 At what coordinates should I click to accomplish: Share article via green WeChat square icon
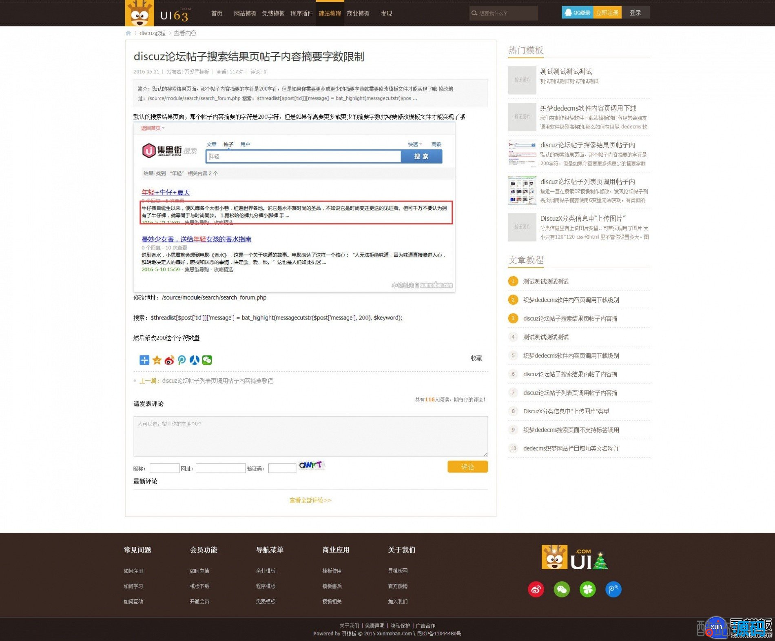[207, 360]
